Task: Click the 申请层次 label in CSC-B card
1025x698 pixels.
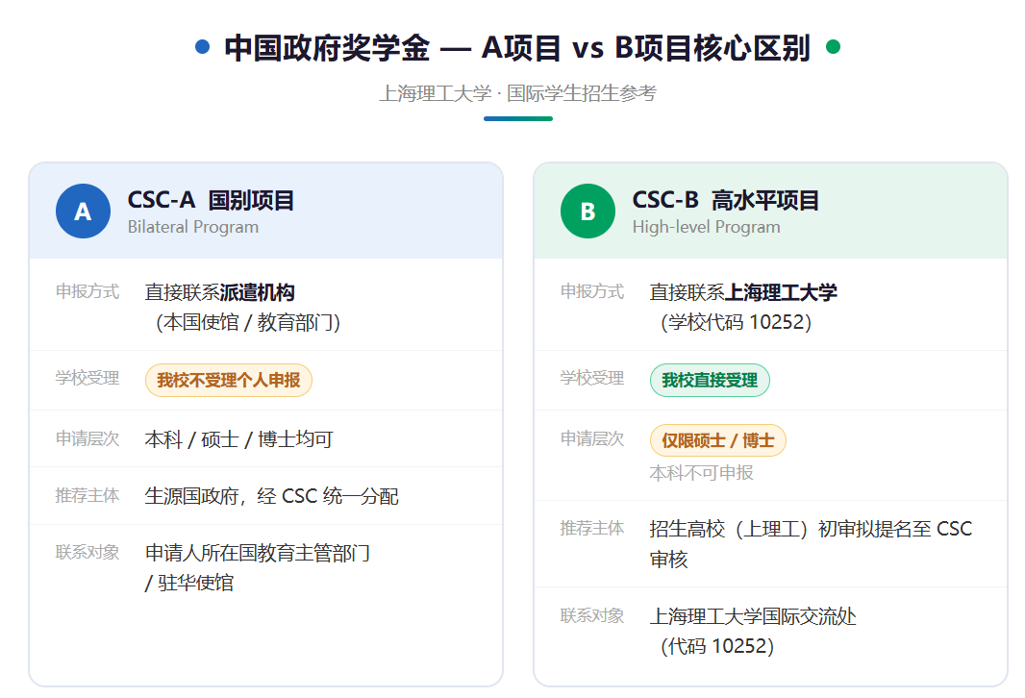Action: point(592,438)
